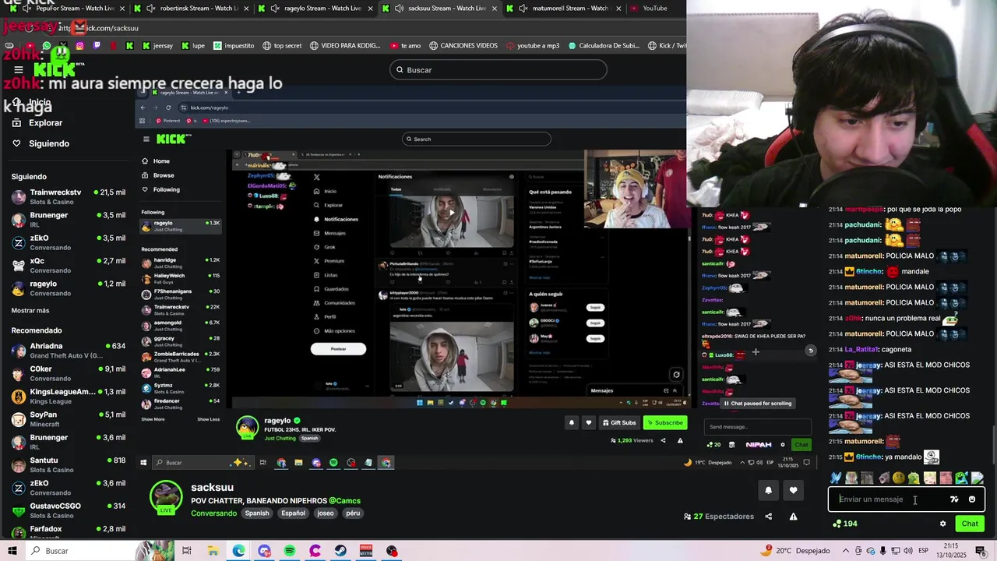Follow sacksuu with the heart icon
Viewport: 997px width, 561px height.
coord(793,490)
